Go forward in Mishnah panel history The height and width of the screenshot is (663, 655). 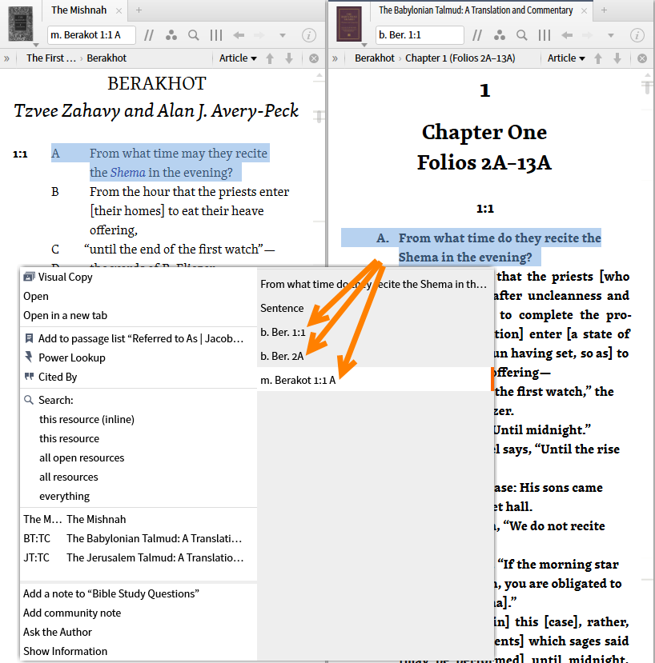(259, 35)
